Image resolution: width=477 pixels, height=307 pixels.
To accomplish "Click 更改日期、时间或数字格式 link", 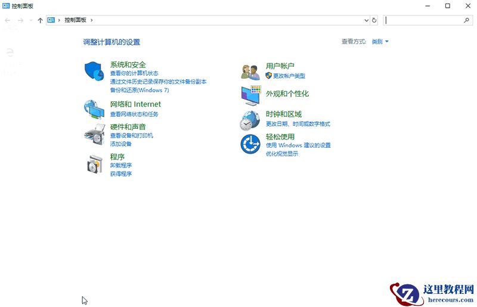I will (298, 124).
